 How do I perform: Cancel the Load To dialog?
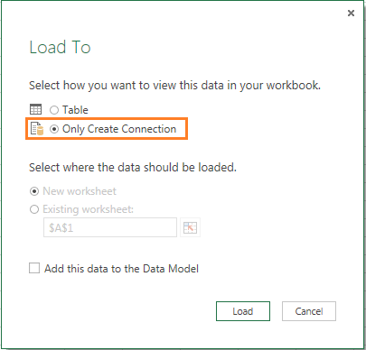[x=309, y=311]
